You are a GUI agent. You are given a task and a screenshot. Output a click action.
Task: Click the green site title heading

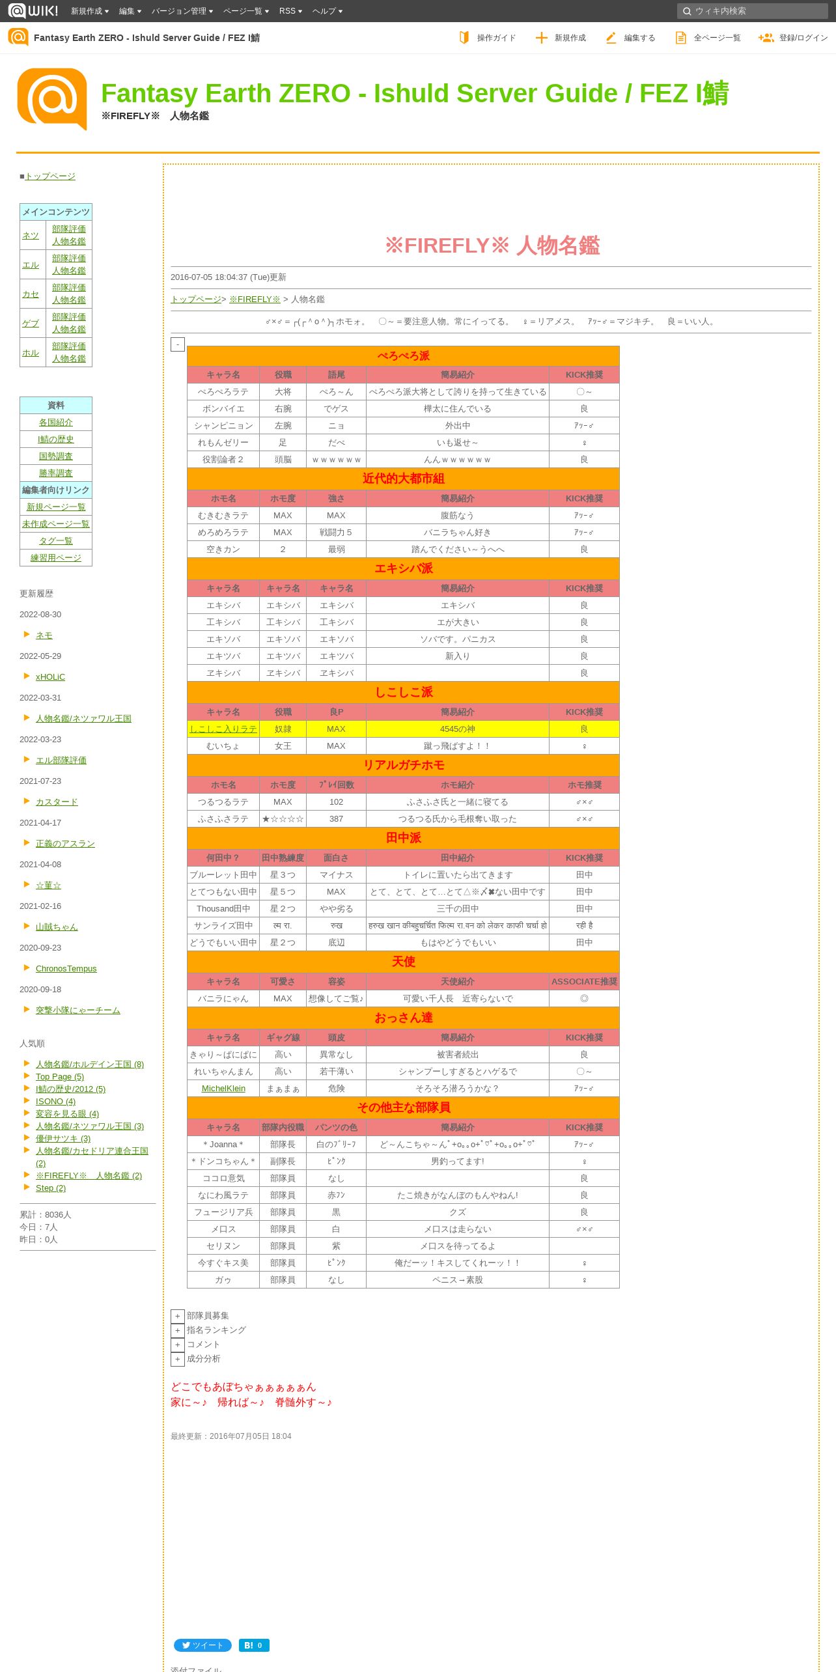tap(415, 94)
